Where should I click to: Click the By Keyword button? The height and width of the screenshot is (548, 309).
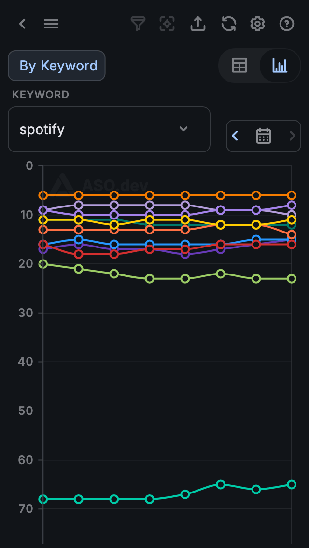(x=56, y=66)
